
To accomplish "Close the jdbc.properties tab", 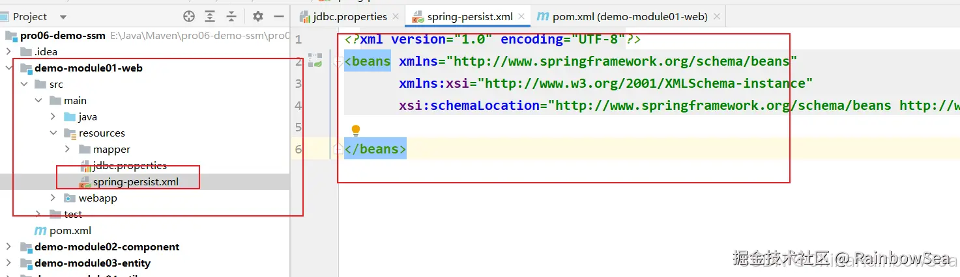I will pos(396,17).
